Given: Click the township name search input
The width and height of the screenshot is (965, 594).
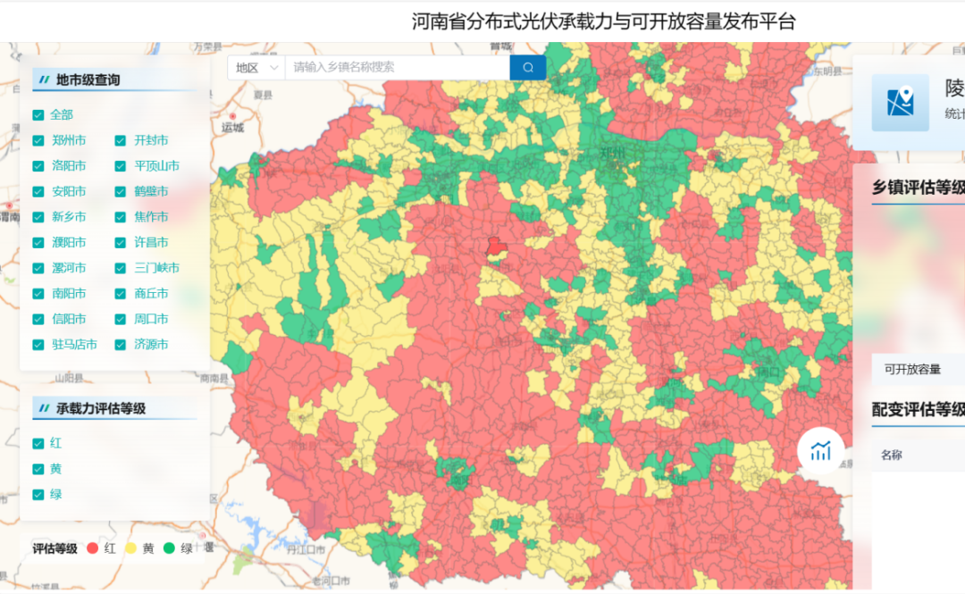Looking at the screenshot, I should click(397, 68).
